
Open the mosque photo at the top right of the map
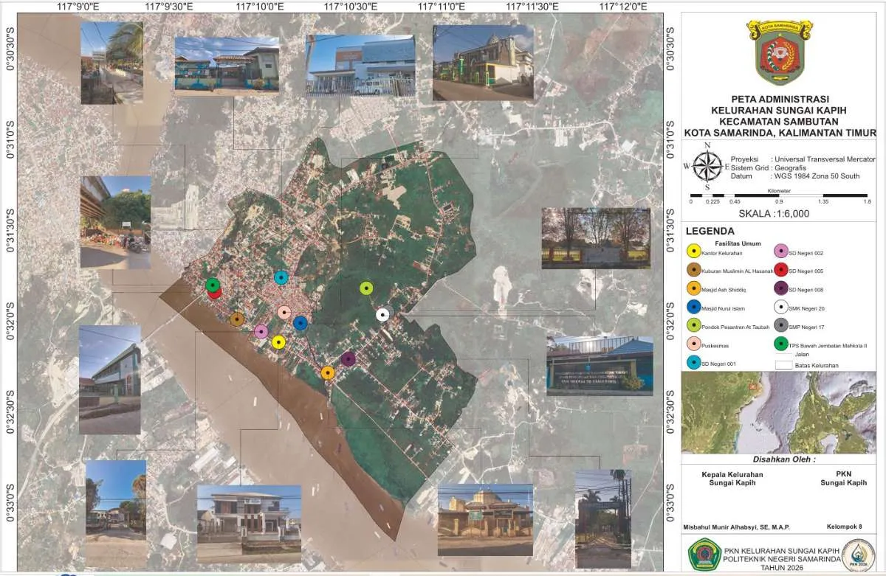tap(483, 63)
